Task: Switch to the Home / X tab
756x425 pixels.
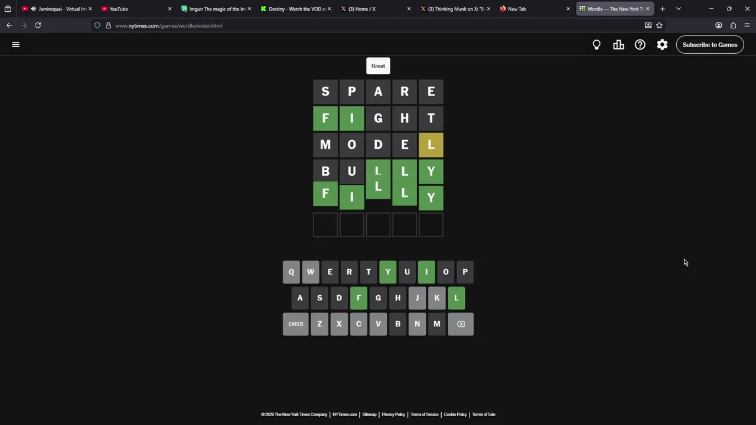Action: coord(374,9)
